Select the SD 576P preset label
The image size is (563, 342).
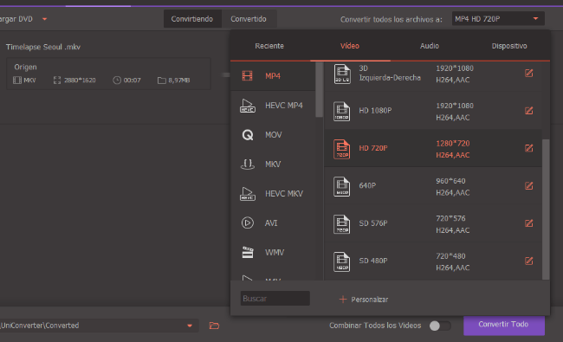tap(373, 223)
